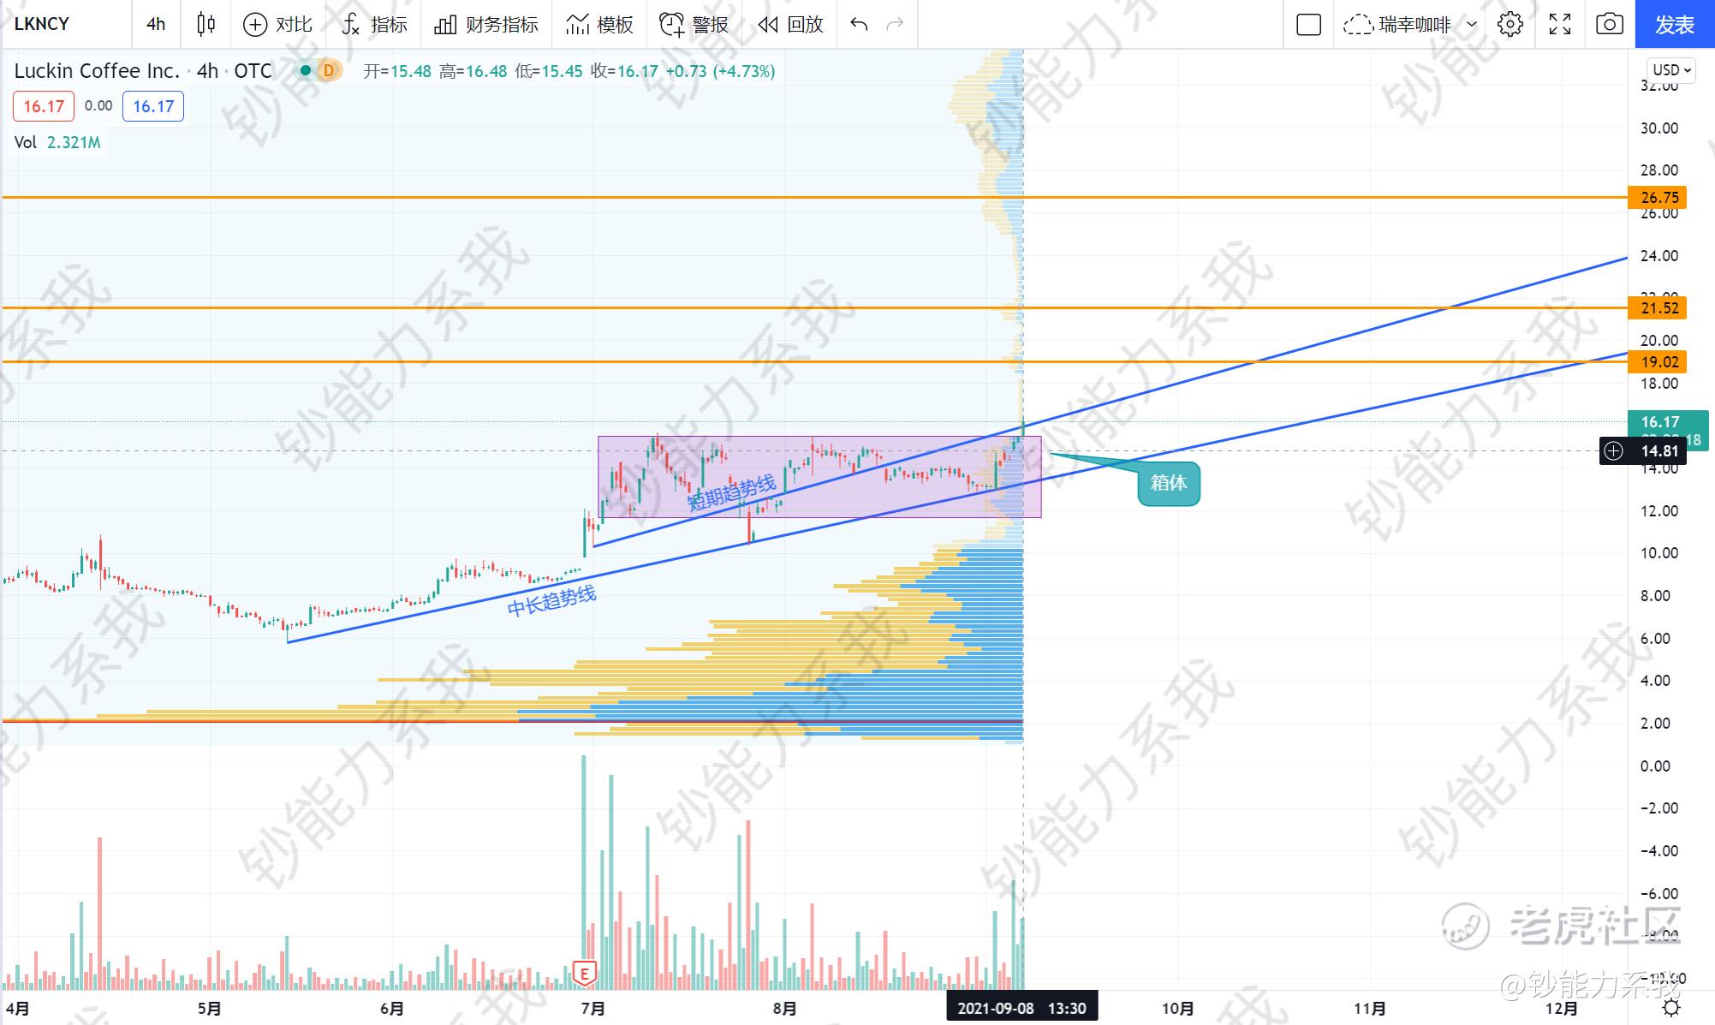The width and height of the screenshot is (1715, 1025).
Task: Open the USD currency dropdown
Action: pos(1670,70)
